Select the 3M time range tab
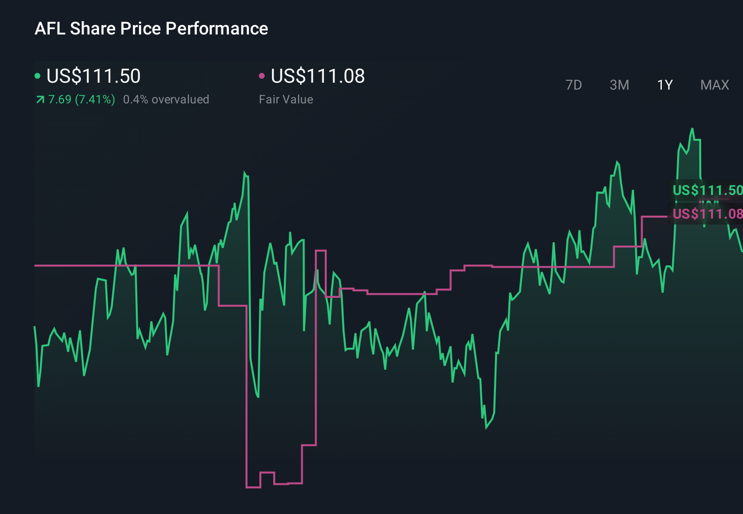 point(619,85)
